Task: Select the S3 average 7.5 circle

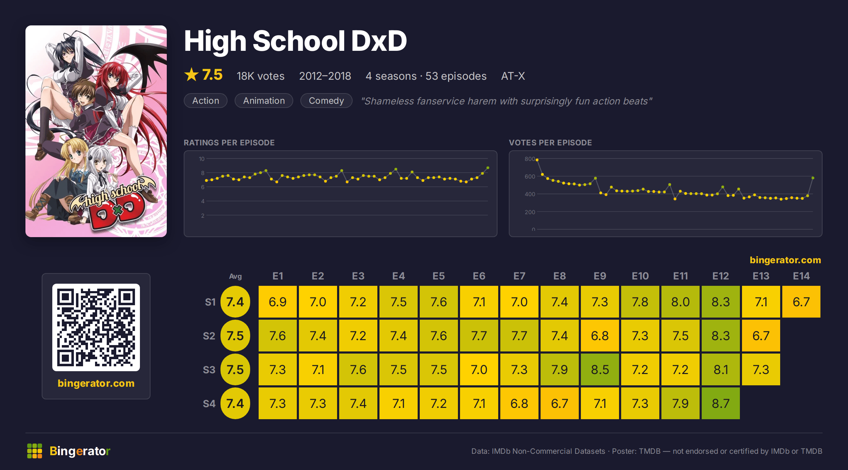Action: [x=235, y=369]
